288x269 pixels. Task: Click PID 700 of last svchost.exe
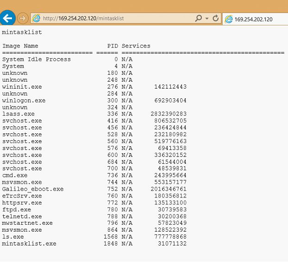113,168
